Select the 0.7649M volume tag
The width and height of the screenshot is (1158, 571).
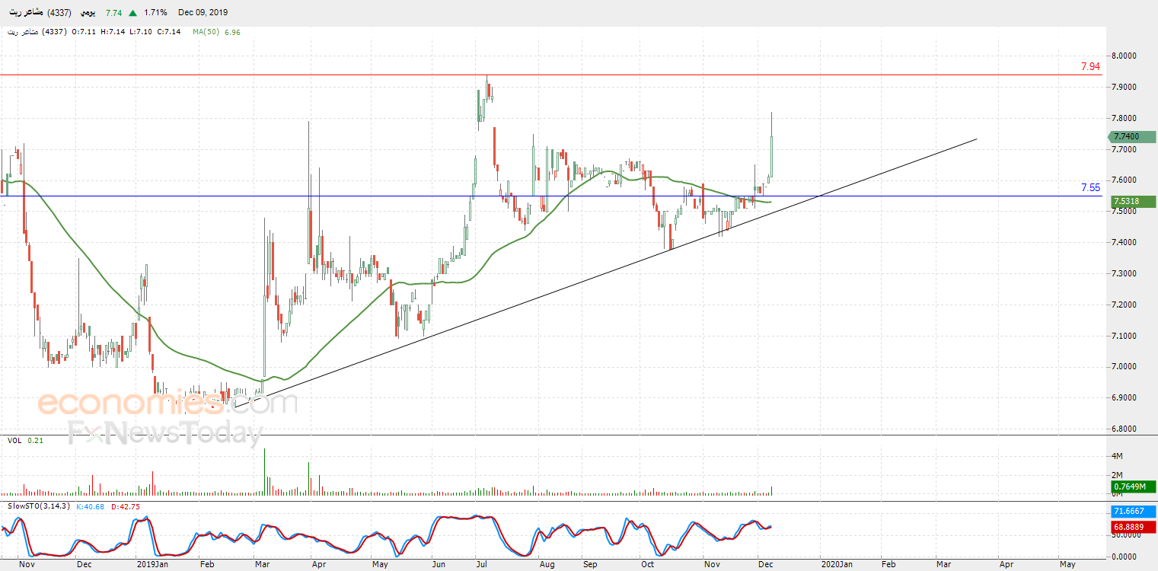pyautogui.click(x=1133, y=486)
